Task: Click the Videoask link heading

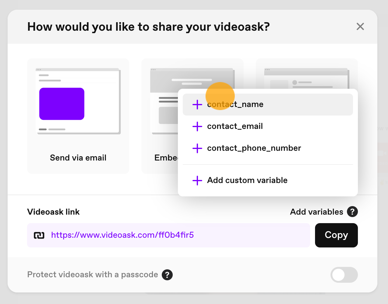Action: [54, 212]
